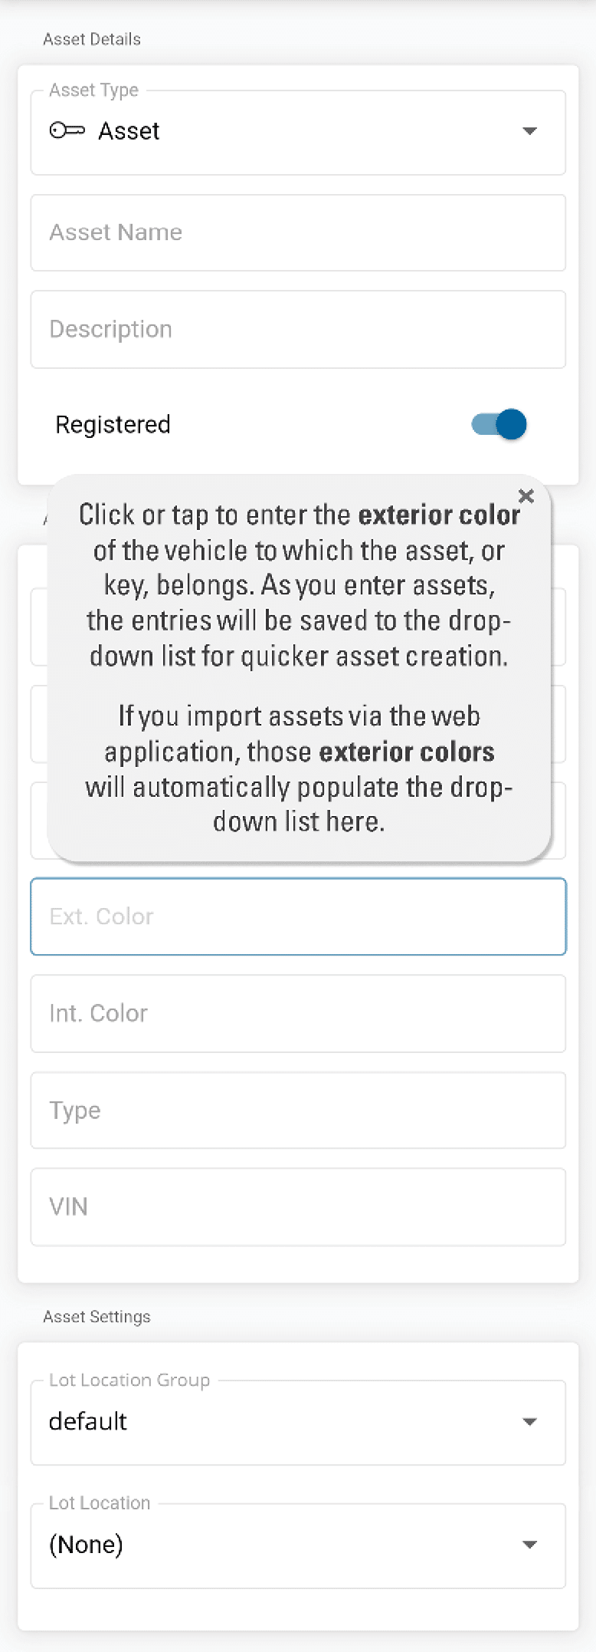
Task: Focus the Description text field
Action: (x=298, y=329)
